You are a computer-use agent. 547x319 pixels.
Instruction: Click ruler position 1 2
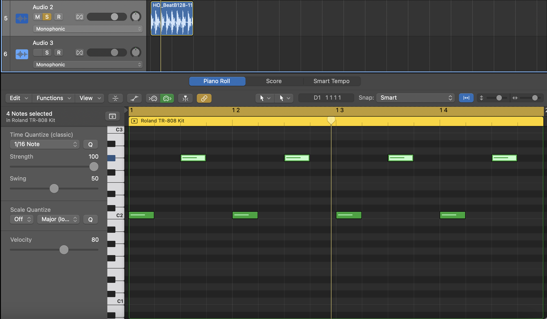click(236, 111)
